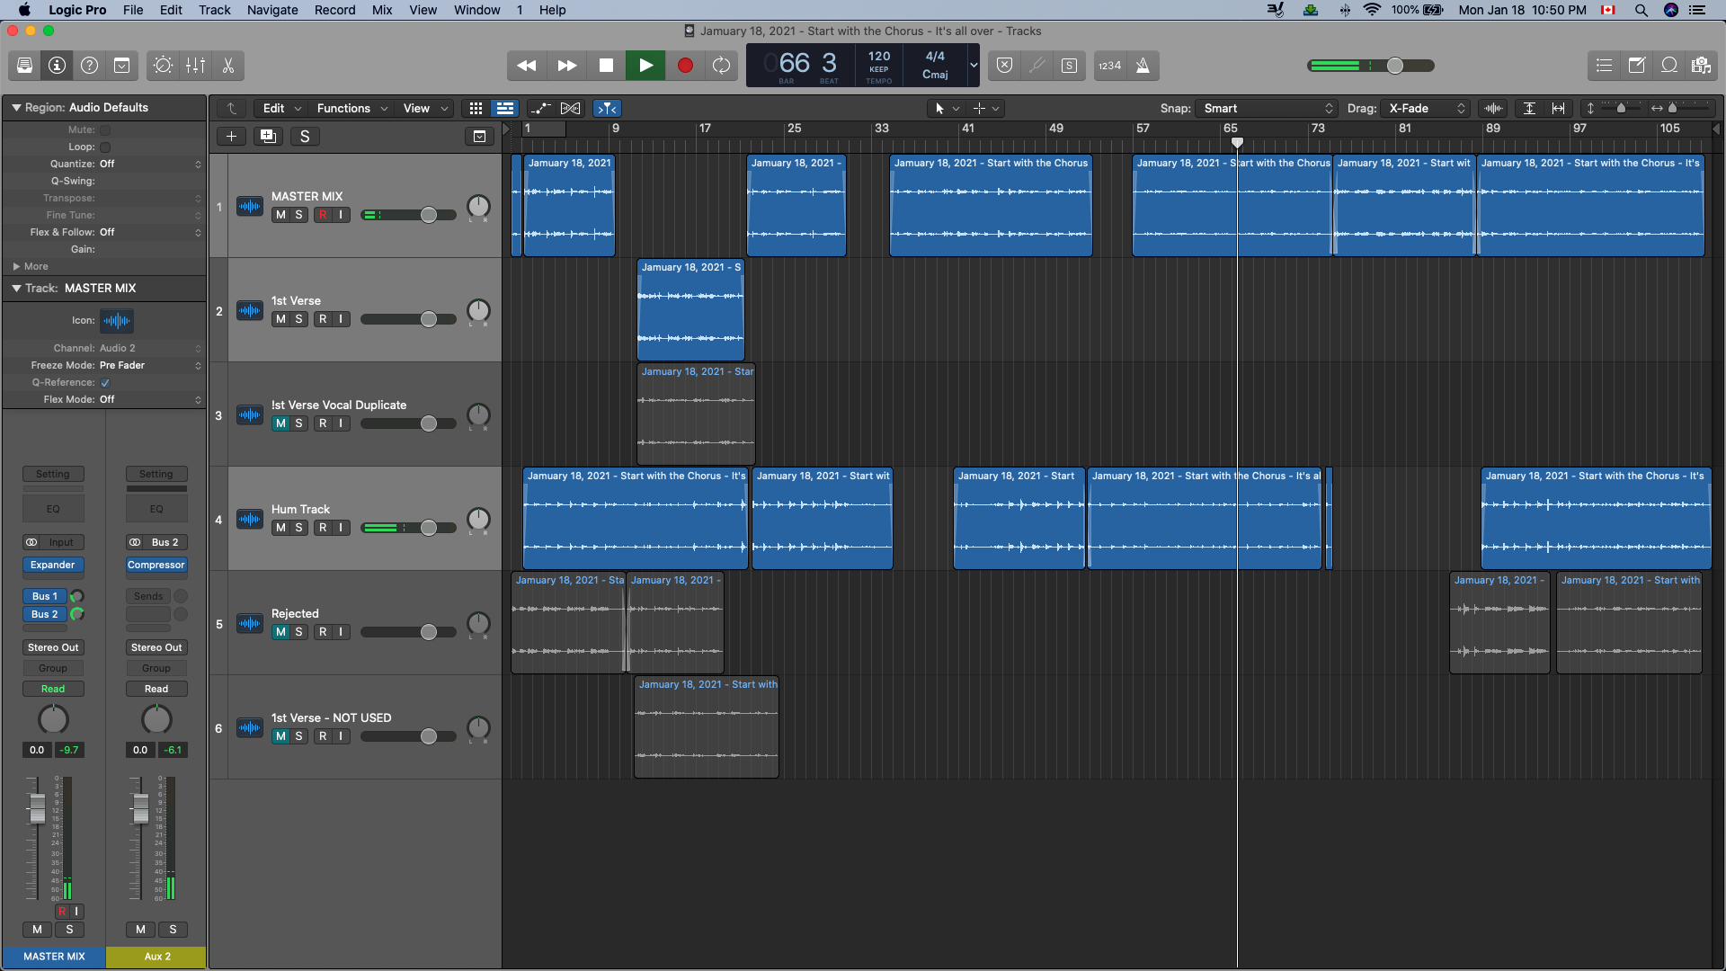Viewport: 1726px width, 971px height.
Task: Record-enable the Hum Track
Action: tap(323, 528)
